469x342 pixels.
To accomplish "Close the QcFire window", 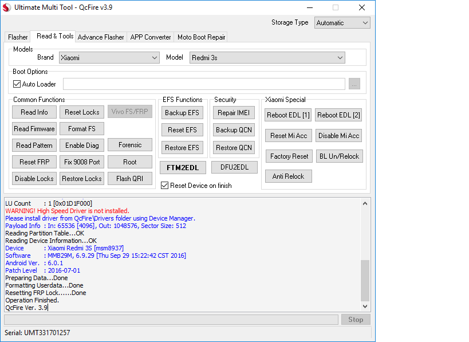I will click(361, 7).
